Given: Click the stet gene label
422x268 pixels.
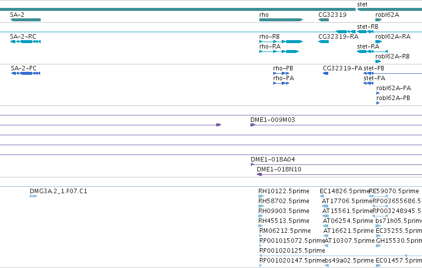Looking at the screenshot, I should pos(362,4).
